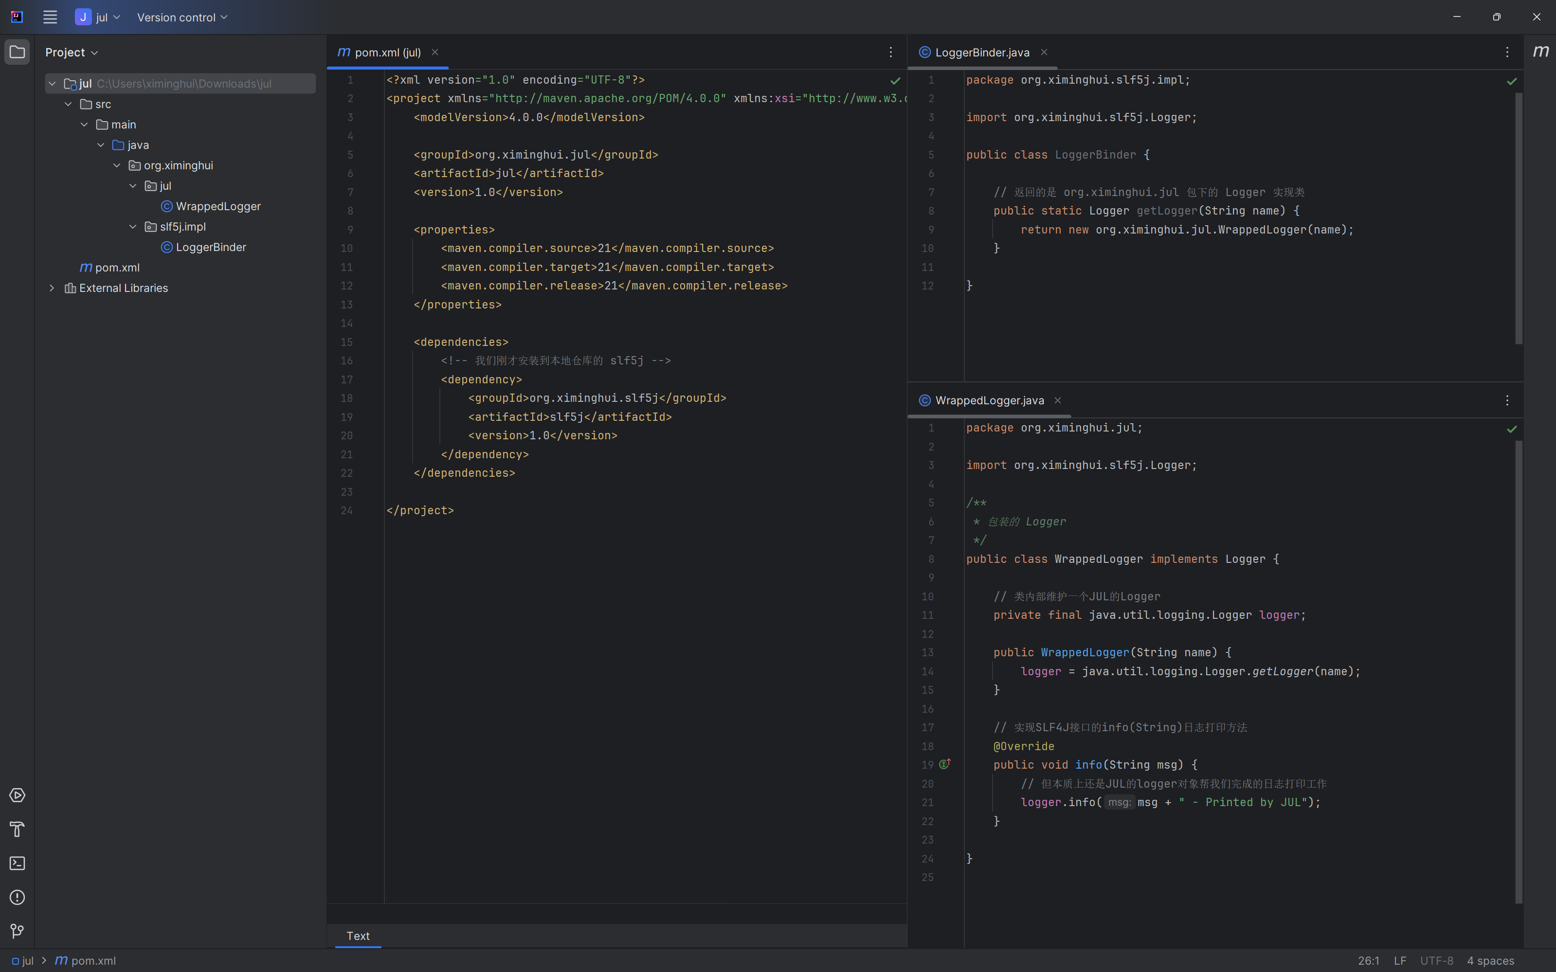Open the Build hammer tool window
Image resolution: width=1556 pixels, height=972 pixels.
[x=18, y=829]
